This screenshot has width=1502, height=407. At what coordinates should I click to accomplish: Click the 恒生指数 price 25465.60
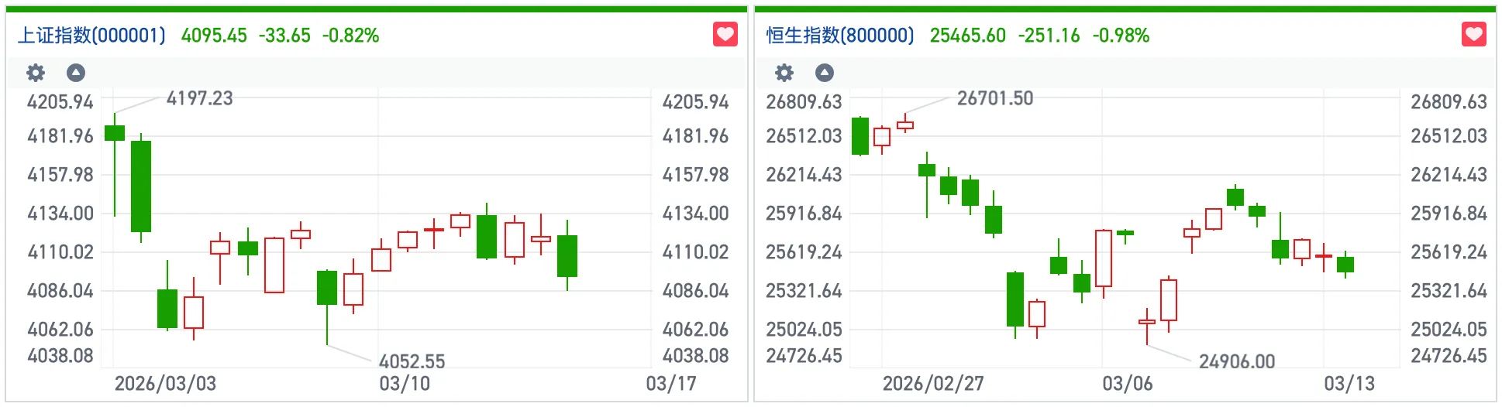click(967, 36)
